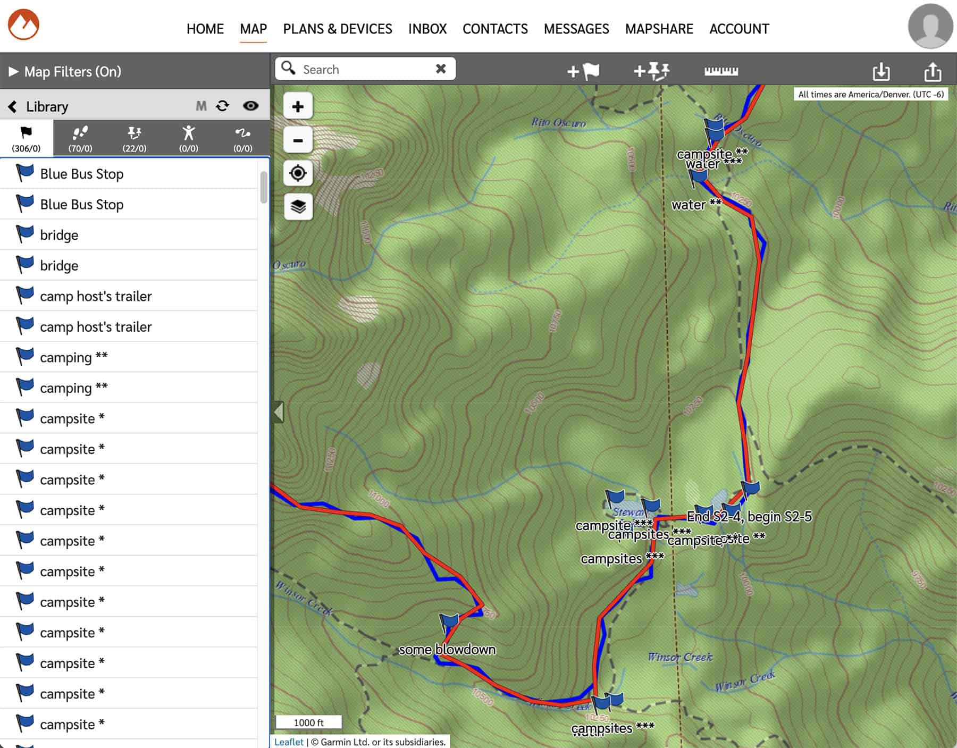Go back from Library with chevron
Viewport: 957px width, 748px height.
[x=13, y=107]
